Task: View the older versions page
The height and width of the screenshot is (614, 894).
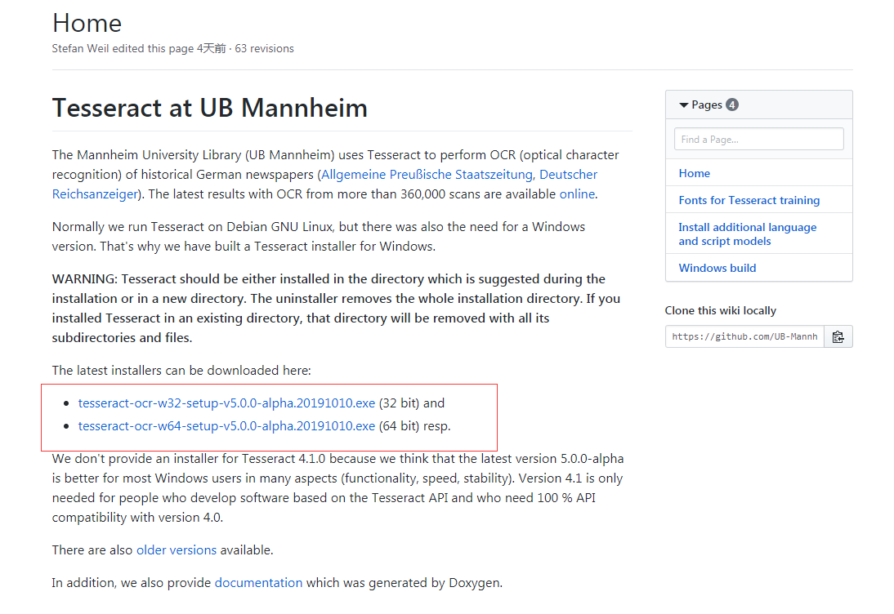Action: pos(177,549)
